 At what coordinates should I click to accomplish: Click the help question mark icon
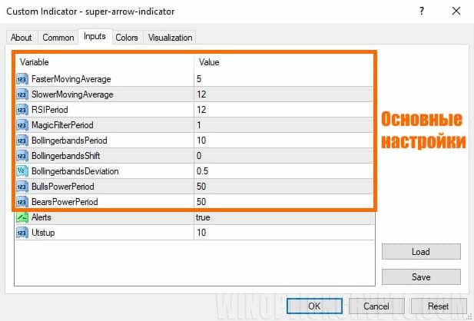click(422, 12)
